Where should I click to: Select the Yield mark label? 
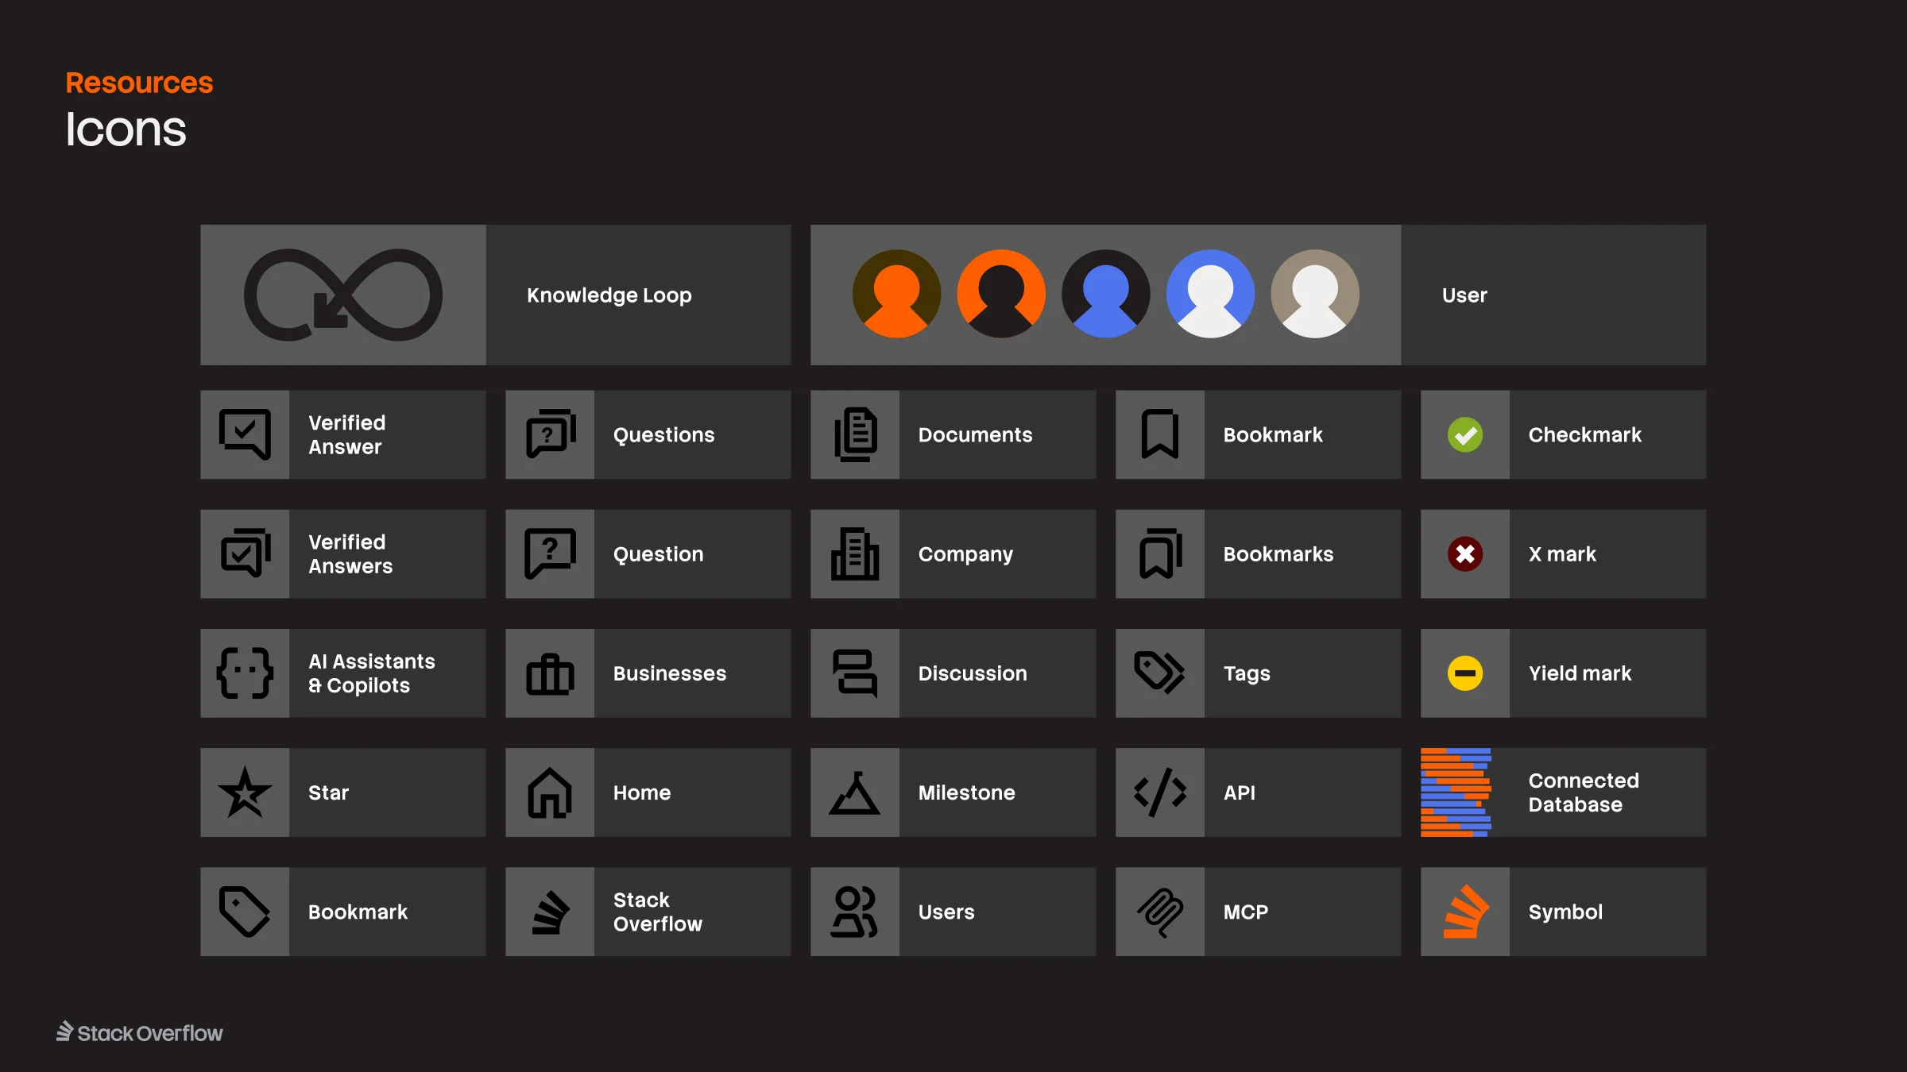pyautogui.click(x=1580, y=673)
